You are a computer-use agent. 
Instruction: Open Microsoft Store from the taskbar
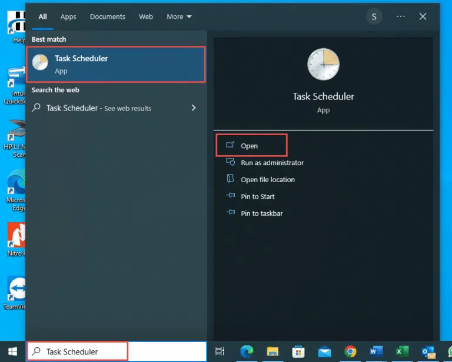click(x=298, y=351)
